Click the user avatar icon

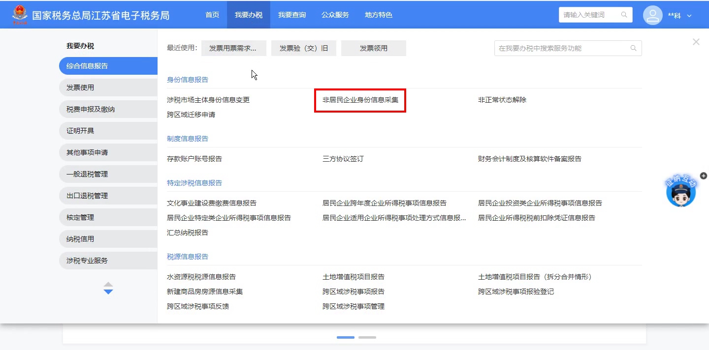tap(653, 15)
